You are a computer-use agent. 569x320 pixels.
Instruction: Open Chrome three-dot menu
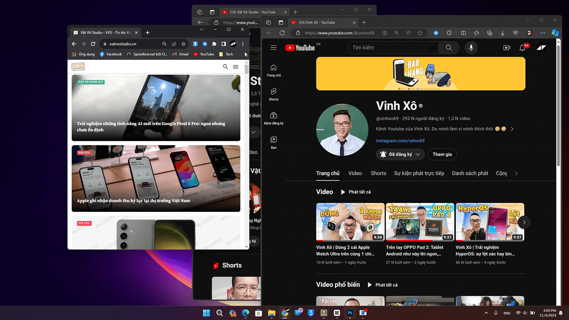tap(243, 44)
